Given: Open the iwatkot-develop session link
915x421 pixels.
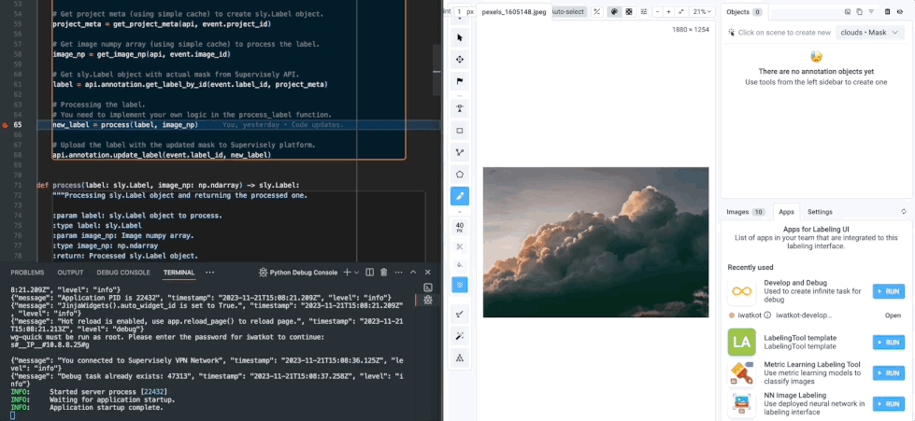Looking at the screenshot, I should coord(804,316).
